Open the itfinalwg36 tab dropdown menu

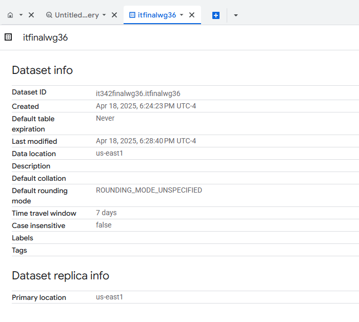click(182, 15)
